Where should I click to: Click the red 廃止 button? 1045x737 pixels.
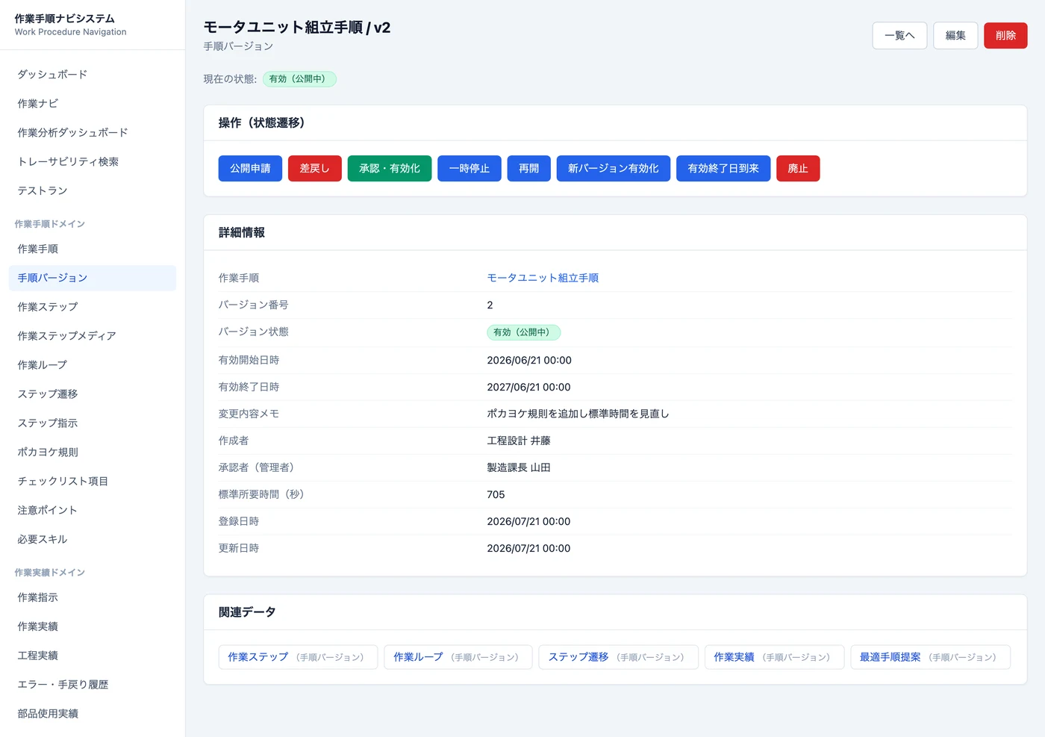pyautogui.click(x=798, y=169)
